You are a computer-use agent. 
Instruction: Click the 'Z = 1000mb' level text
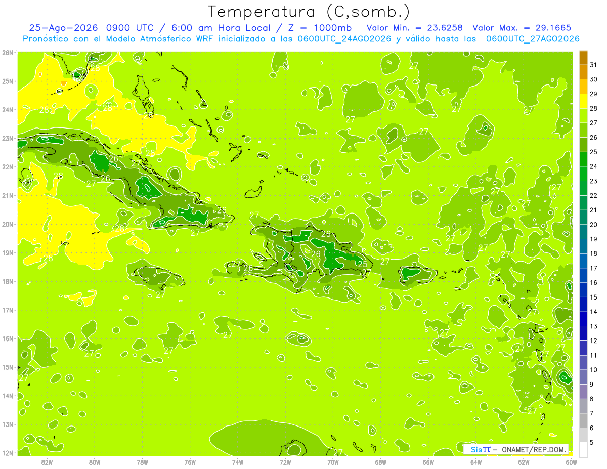pyautogui.click(x=320, y=28)
